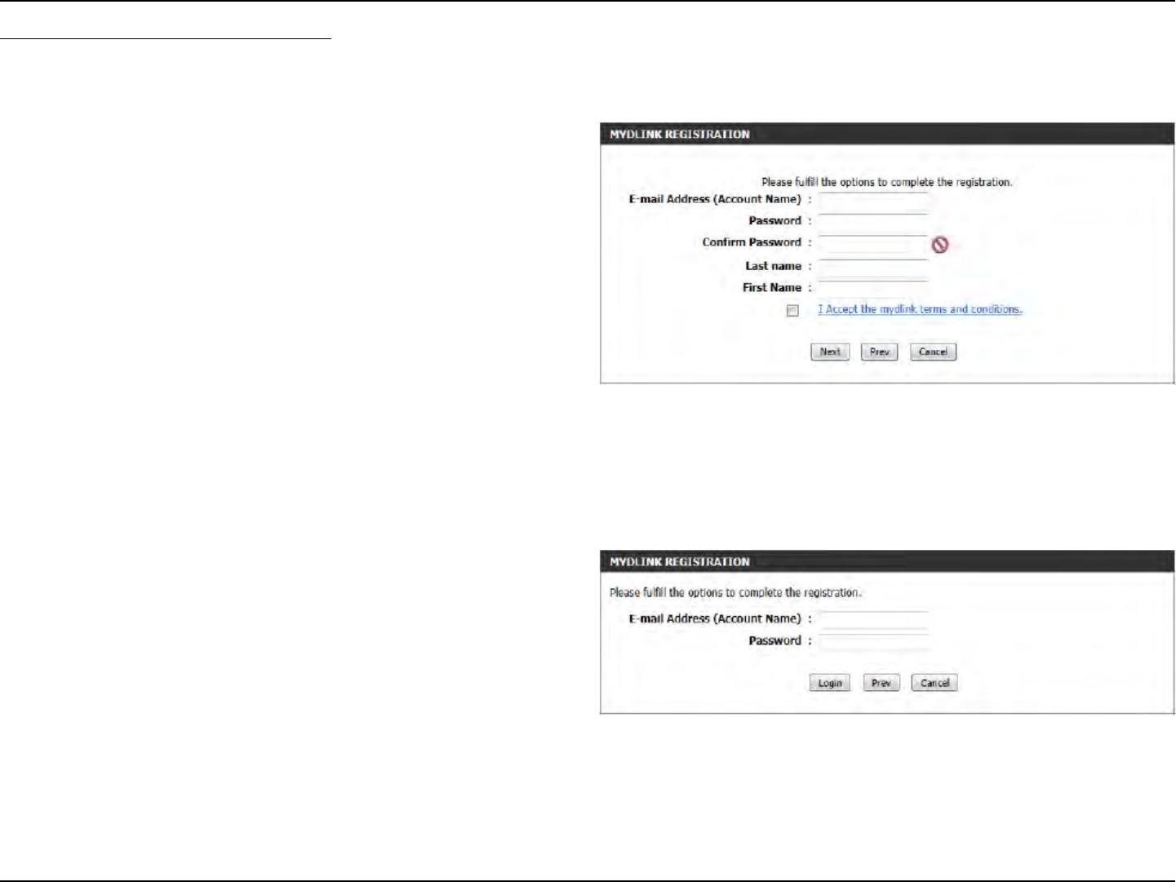Focus the Confirm Password field
Image resolution: width=1176 pixels, height=882 pixels.
point(873,244)
